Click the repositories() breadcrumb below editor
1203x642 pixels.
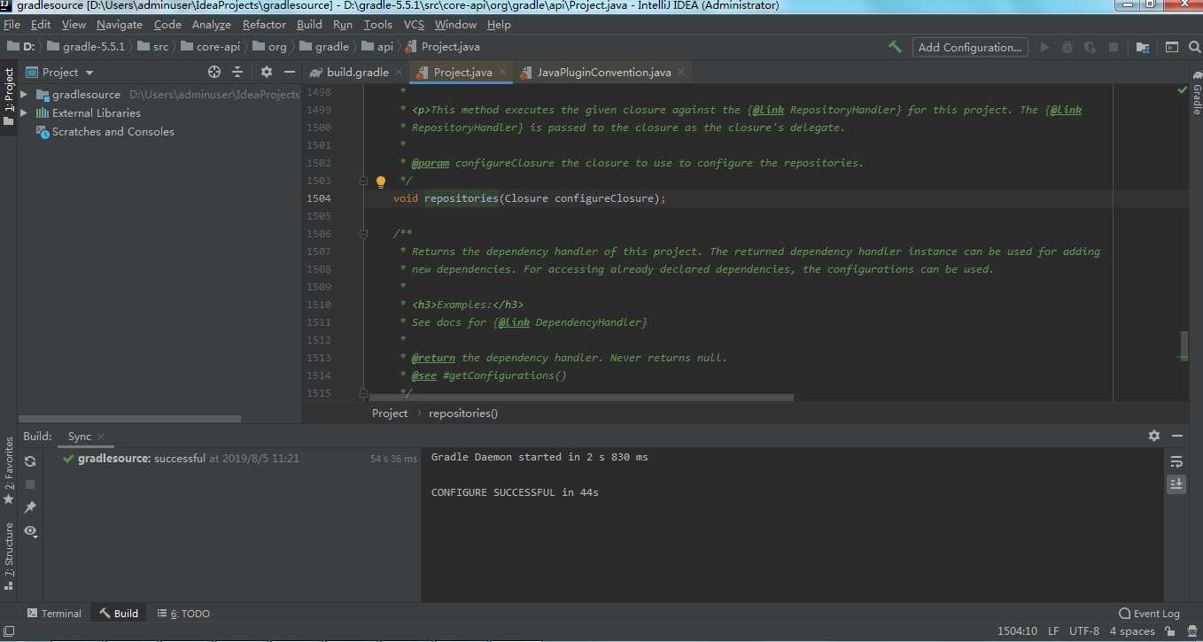point(463,414)
